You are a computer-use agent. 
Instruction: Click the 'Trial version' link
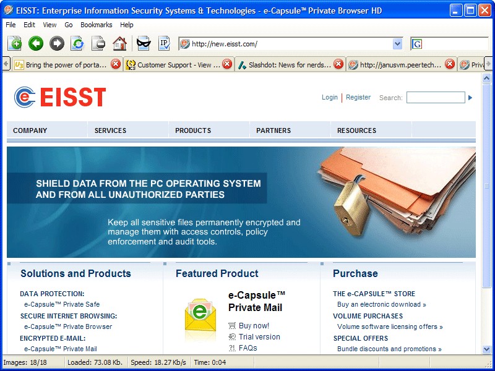tap(259, 337)
